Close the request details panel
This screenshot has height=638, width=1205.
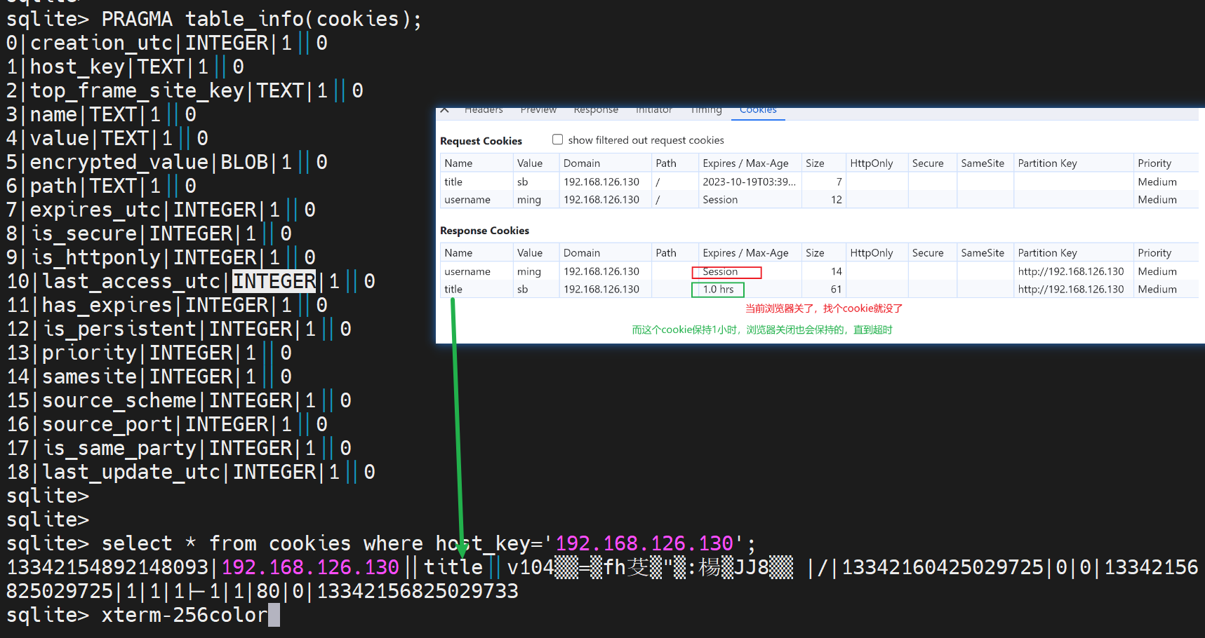coord(444,110)
